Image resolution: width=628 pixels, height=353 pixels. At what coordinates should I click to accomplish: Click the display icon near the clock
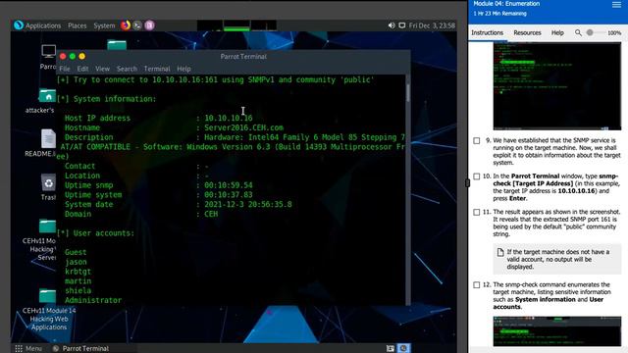[402, 25]
